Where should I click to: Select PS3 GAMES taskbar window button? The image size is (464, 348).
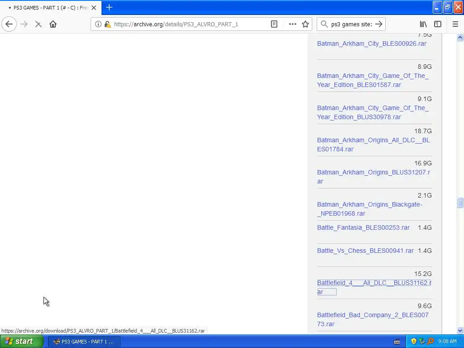point(84,342)
